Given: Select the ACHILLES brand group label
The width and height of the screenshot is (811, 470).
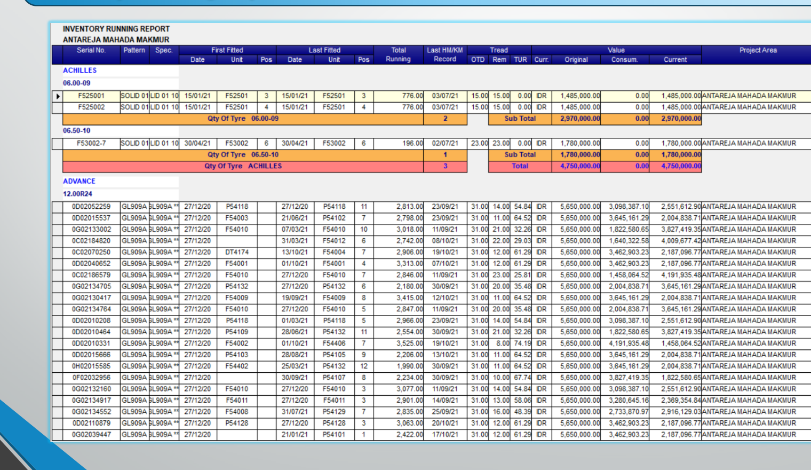Looking at the screenshot, I should [x=80, y=70].
